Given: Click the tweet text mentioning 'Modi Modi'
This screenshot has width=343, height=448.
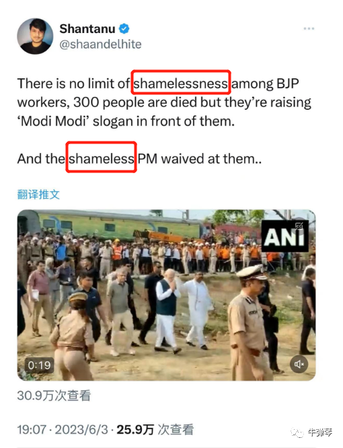Looking at the screenshot, I should coord(164,102).
